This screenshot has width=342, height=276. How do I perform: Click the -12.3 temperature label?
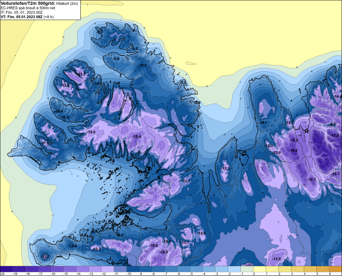click(x=269, y=146)
